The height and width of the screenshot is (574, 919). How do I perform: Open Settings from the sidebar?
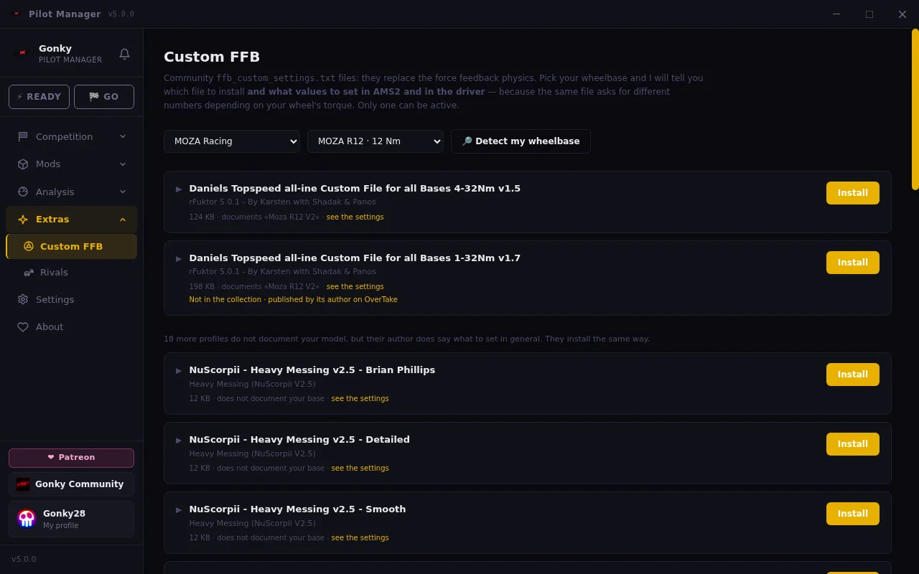[71, 299]
